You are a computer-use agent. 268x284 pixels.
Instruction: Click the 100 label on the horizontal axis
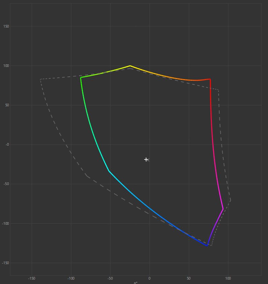tap(228, 278)
